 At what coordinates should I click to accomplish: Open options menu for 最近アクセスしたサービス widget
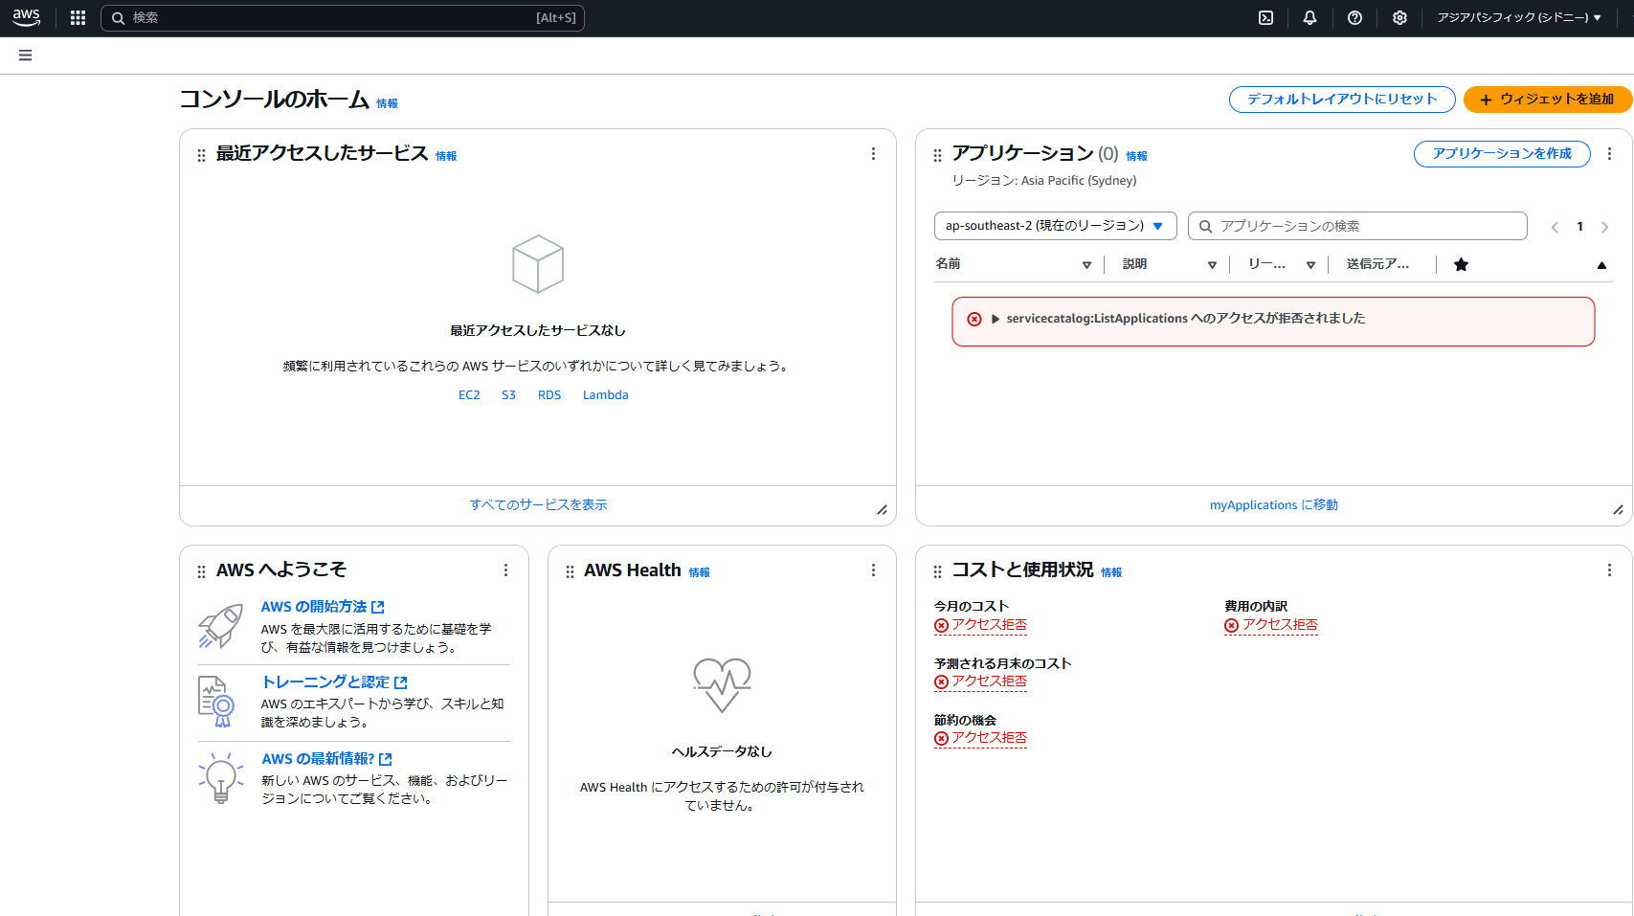click(873, 154)
